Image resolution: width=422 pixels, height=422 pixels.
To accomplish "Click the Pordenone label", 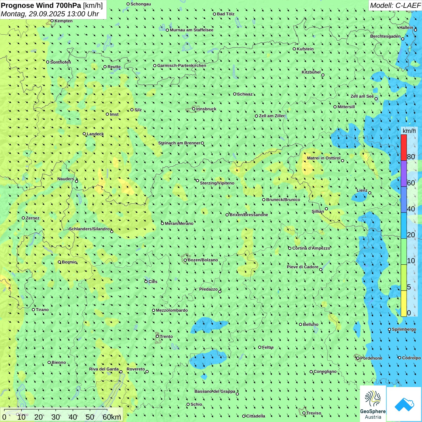I will (371, 358).
